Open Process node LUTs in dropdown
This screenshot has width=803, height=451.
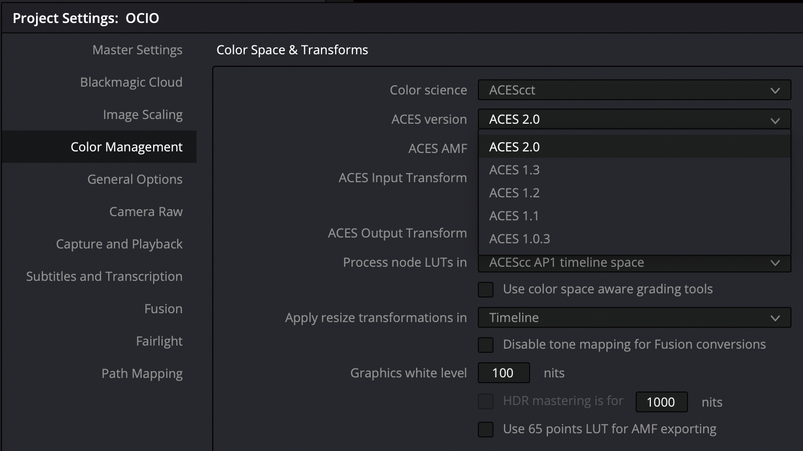tap(634, 263)
